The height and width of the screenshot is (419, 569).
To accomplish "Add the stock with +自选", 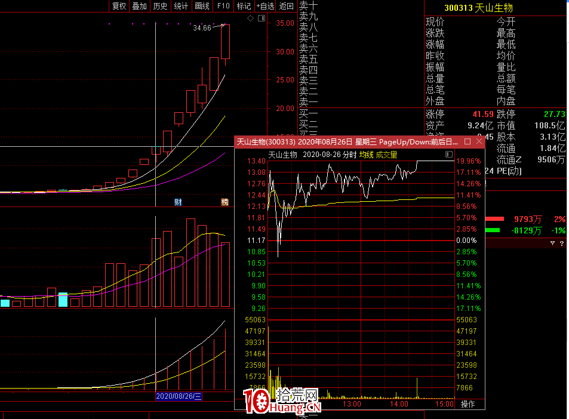I will [265, 6].
